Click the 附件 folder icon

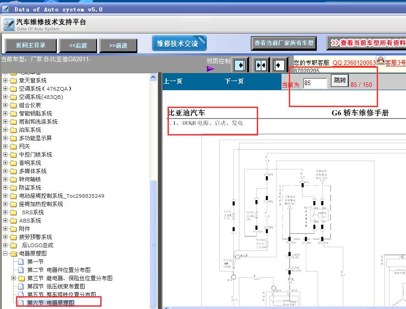[x=13, y=229]
